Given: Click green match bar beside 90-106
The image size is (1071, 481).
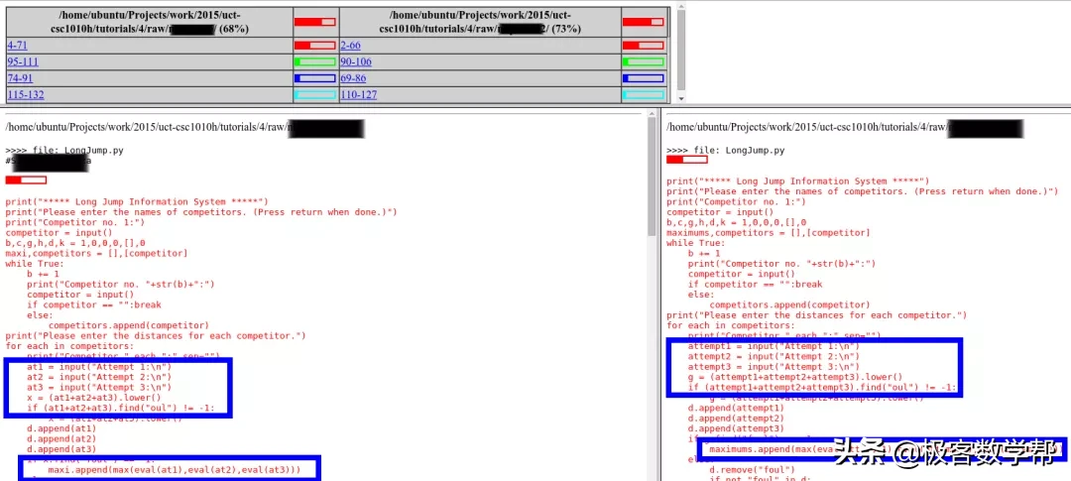Looking at the screenshot, I should 643,62.
